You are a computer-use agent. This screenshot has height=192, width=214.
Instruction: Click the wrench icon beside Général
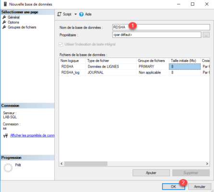4,17
